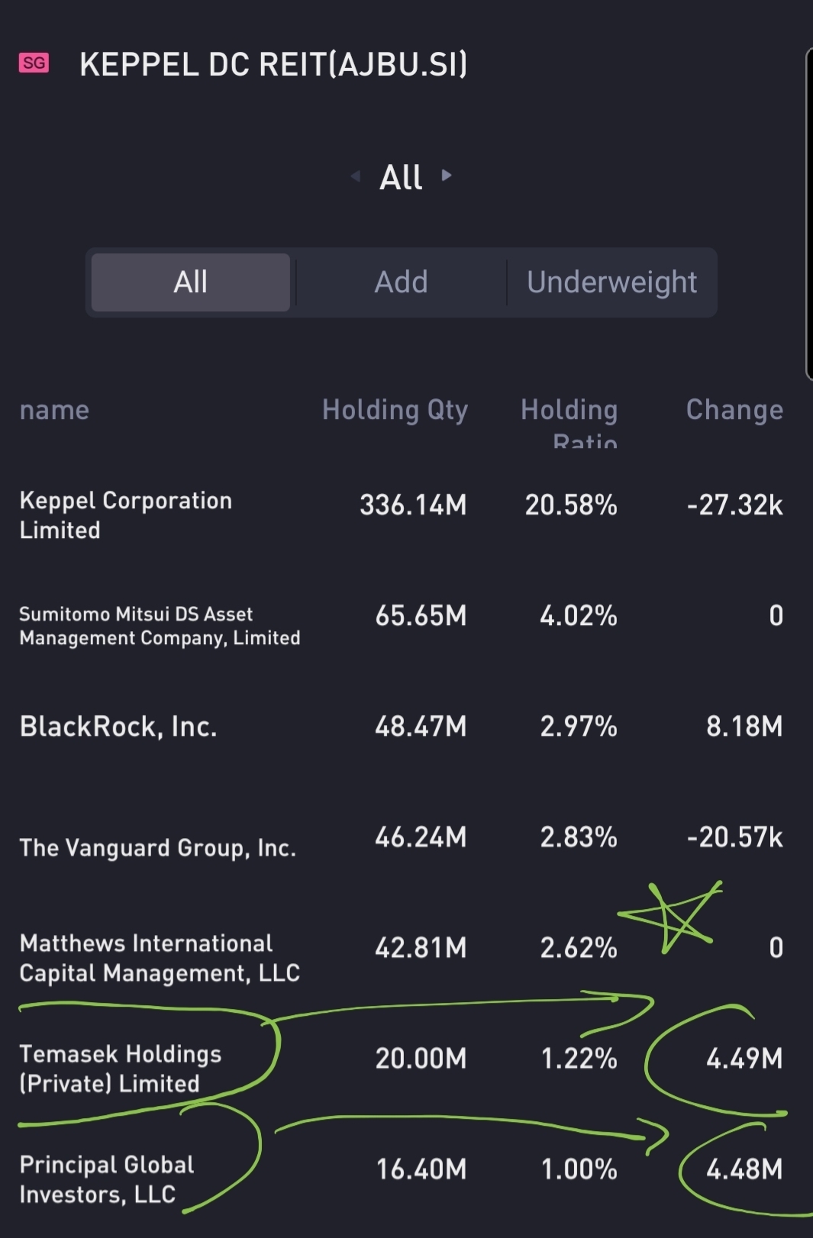Open Keppel Corporation Limited holder row
The height and width of the screenshot is (1238, 813).
(x=126, y=515)
